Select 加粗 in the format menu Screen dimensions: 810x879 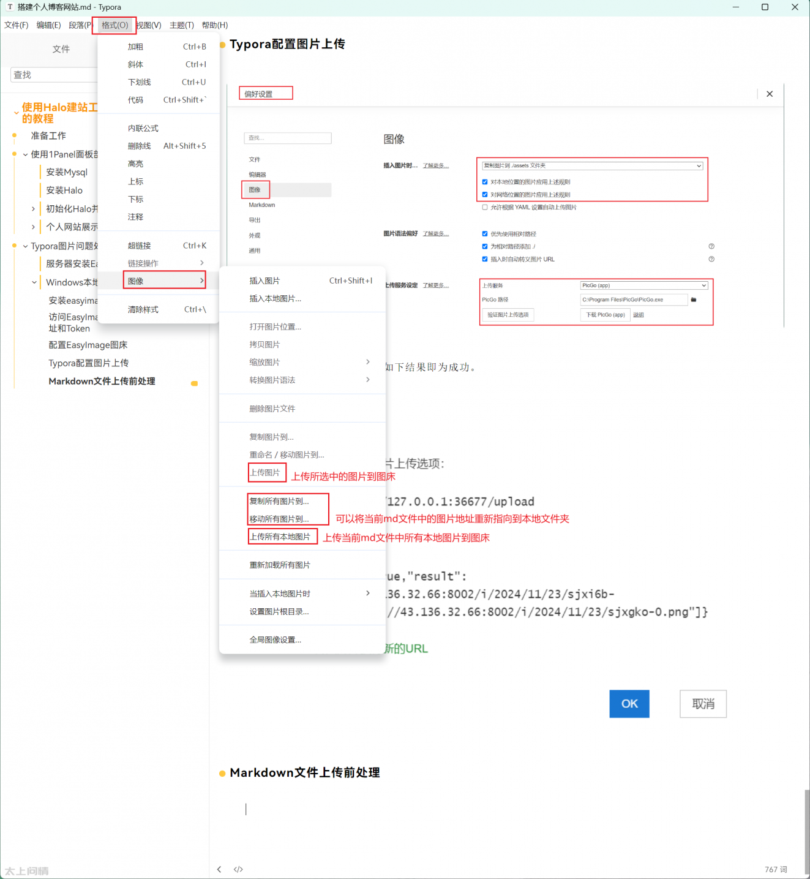(x=159, y=47)
